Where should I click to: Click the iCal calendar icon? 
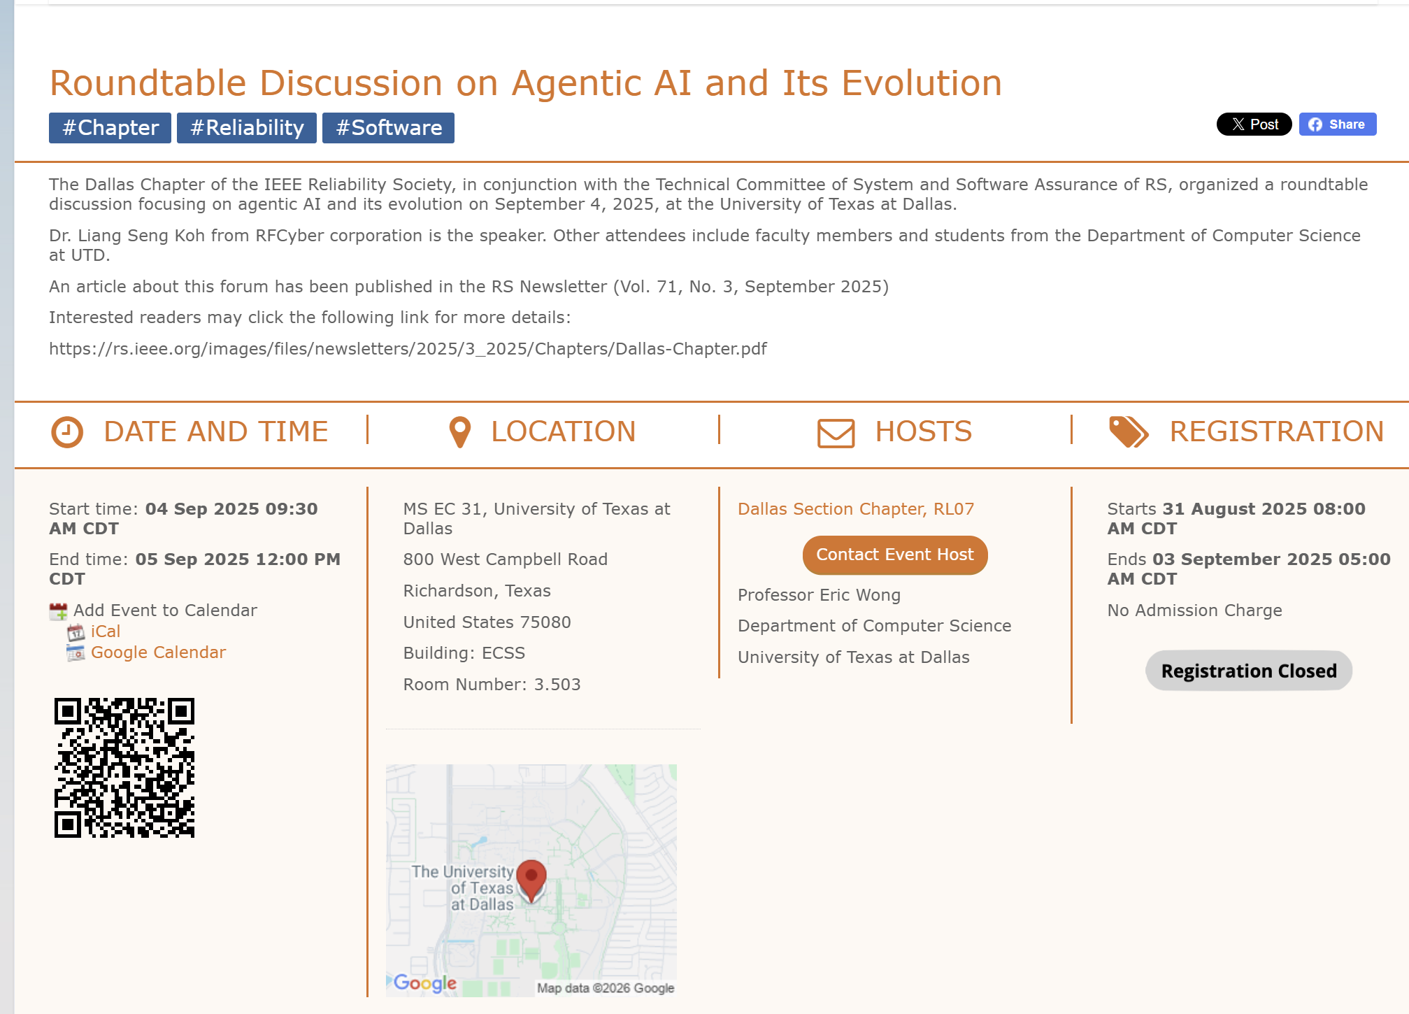tap(76, 632)
